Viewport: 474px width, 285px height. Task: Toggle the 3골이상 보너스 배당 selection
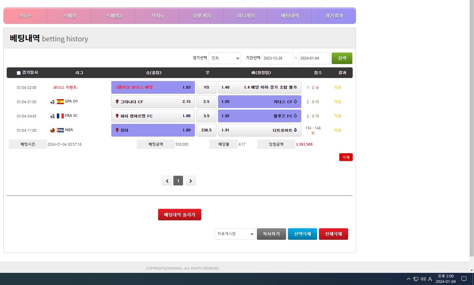click(153, 87)
